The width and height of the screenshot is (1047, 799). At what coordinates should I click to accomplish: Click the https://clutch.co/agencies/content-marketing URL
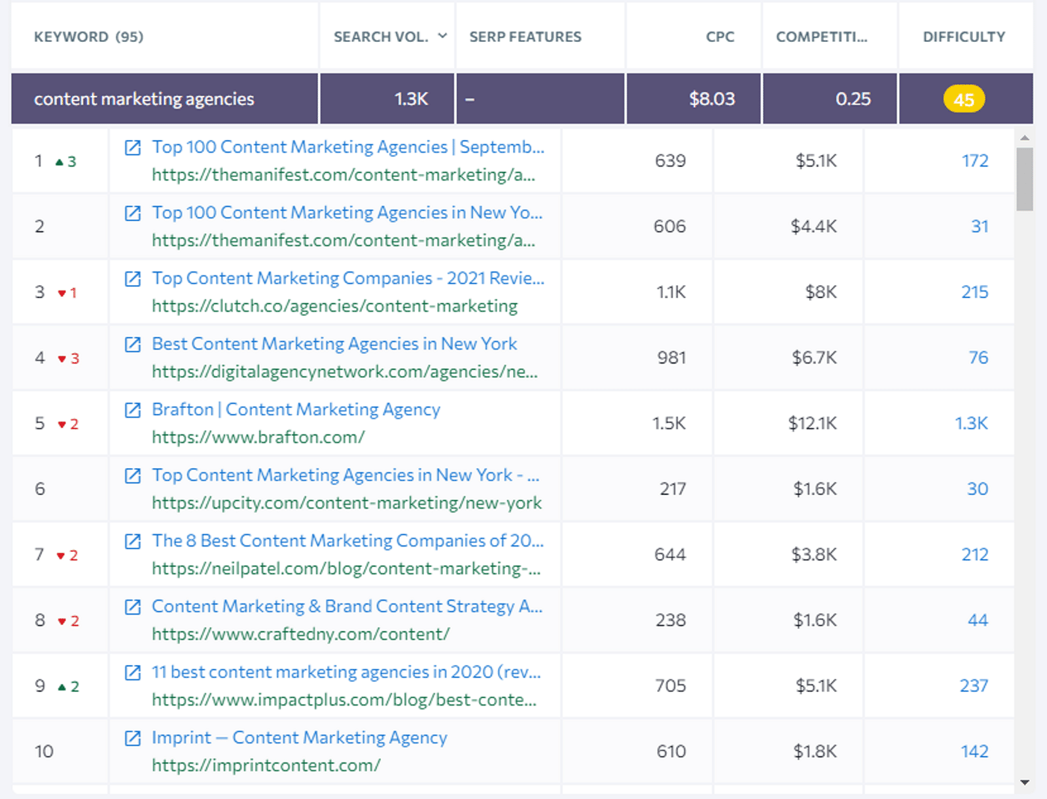(x=334, y=306)
